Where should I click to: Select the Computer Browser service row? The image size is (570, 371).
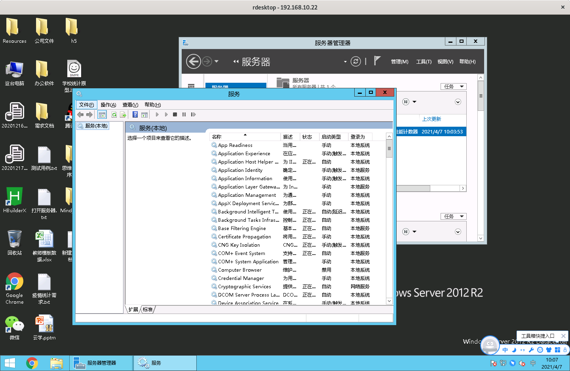point(240,270)
